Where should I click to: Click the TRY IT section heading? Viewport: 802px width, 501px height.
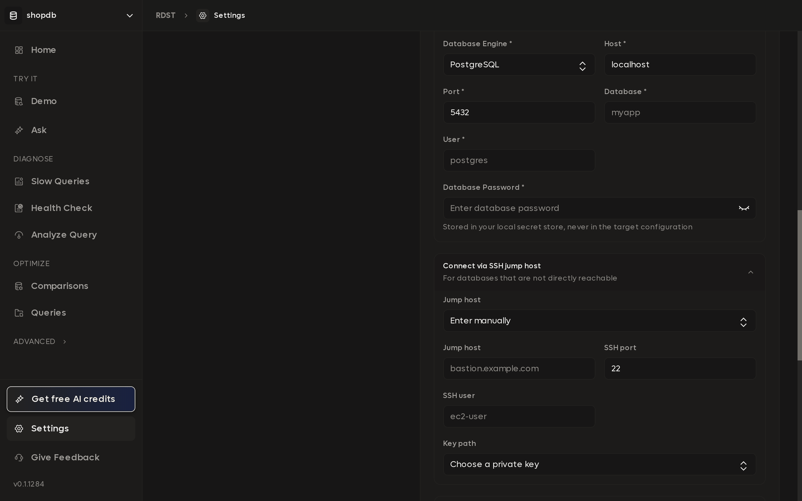[x=25, y=79]
